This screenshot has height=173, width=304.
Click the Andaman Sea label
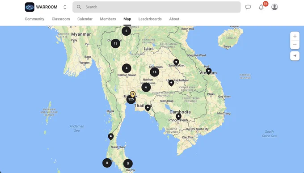click(77, 128)
